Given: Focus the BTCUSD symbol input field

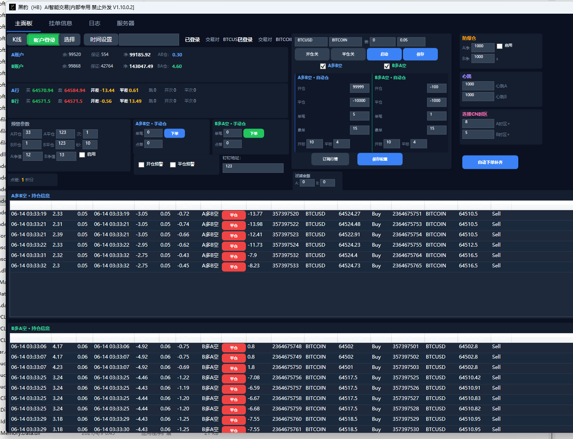Looking at the screenshot, I should click(x=311, y=41).
